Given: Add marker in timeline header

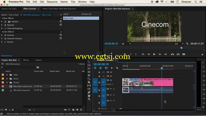Looking at the screenshot, I should pos(112,68).
